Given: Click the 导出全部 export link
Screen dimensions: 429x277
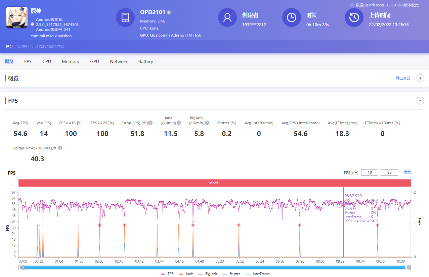Looking at the screenshot, I should [x=403, y=78].
